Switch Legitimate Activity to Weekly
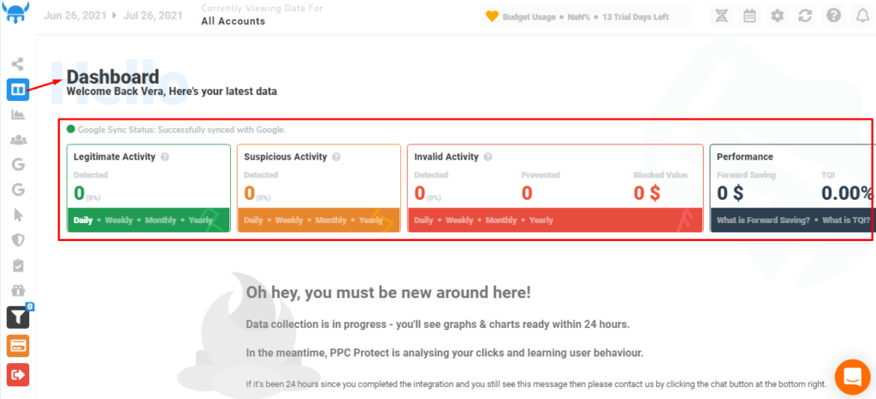876x399 pixels. (118, 220)
